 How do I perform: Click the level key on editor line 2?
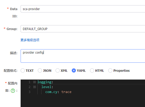point(46,87)
